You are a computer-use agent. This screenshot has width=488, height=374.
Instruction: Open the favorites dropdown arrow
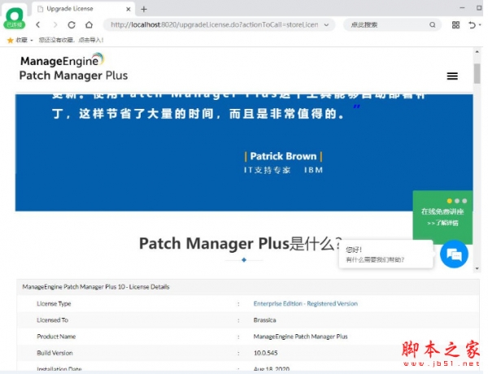pyautogui.click(x=32, y=41)
